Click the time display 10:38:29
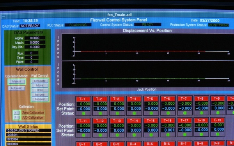Screen dimensions: 234x146 (30, 21)
